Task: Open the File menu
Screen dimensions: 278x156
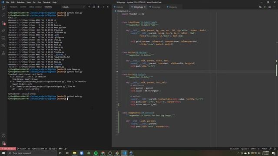Action: (x=7, y=2)
